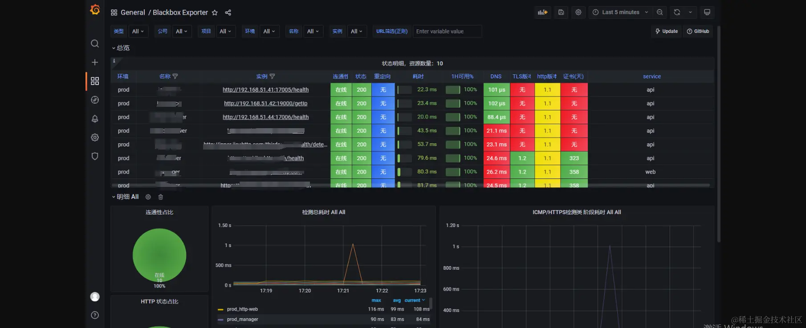Click the Update link button

pos(667,31)
